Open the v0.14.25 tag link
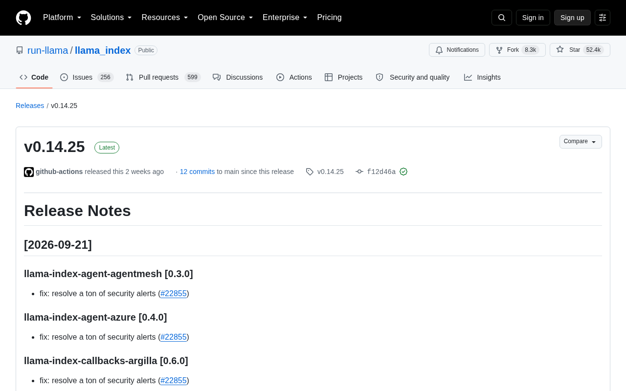 [330, 172]
